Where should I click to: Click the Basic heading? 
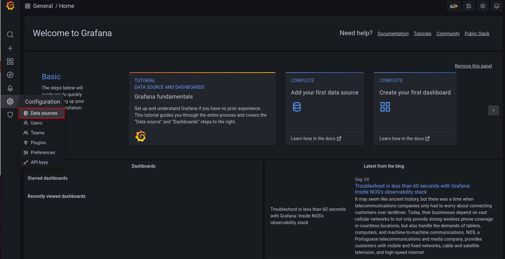51,77
